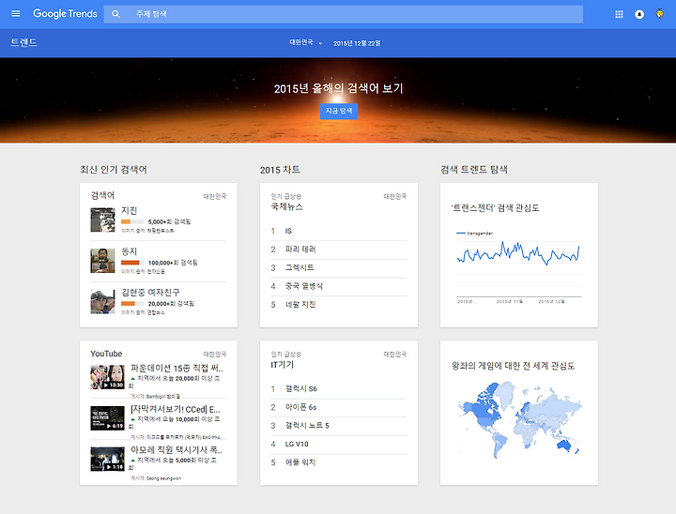Click 5,000+회 검색됨 count text
This screenshot has width=676, height=514.
pos(169,221)
